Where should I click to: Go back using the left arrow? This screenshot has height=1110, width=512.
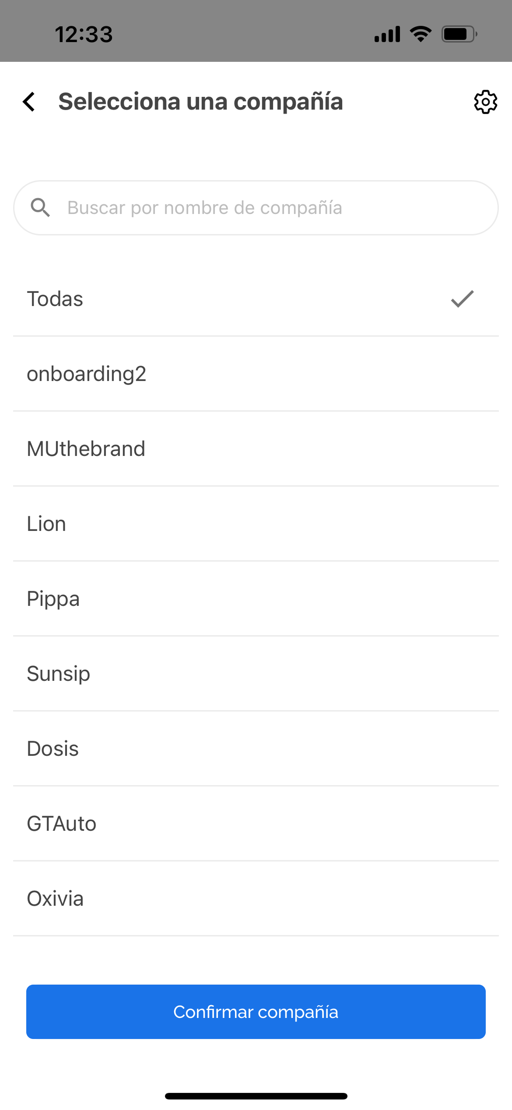[x=29, y=102]
